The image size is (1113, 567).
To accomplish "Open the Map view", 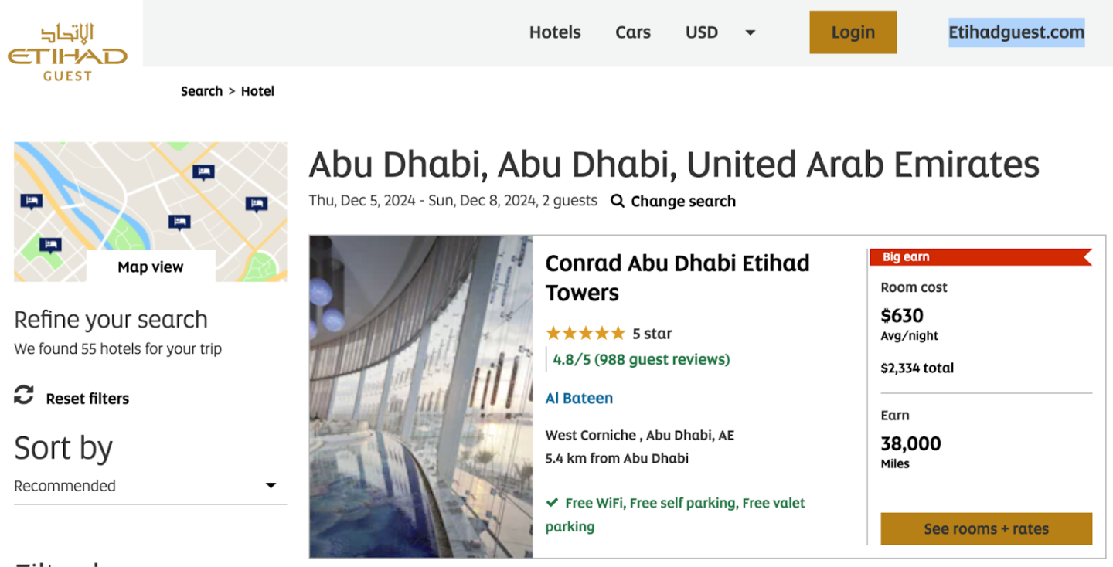I will click(151, 267).
